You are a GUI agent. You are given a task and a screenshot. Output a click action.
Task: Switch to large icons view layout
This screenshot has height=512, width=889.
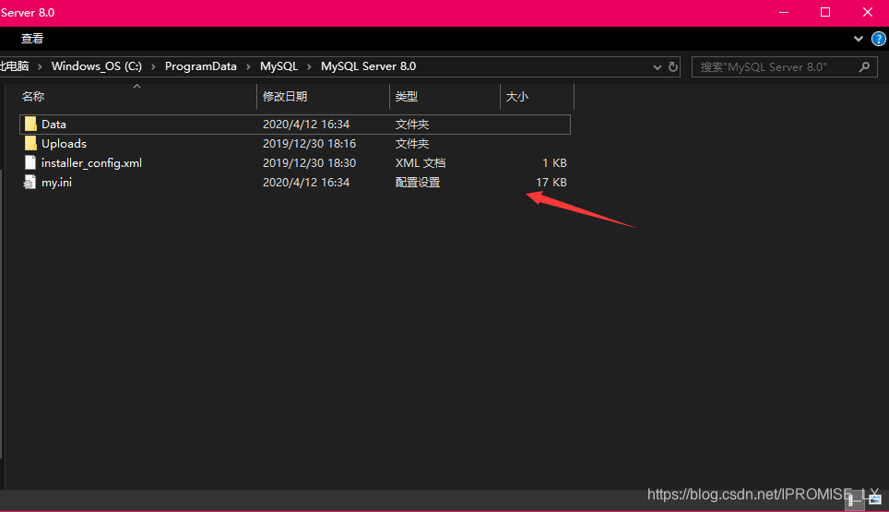[875, 499]
